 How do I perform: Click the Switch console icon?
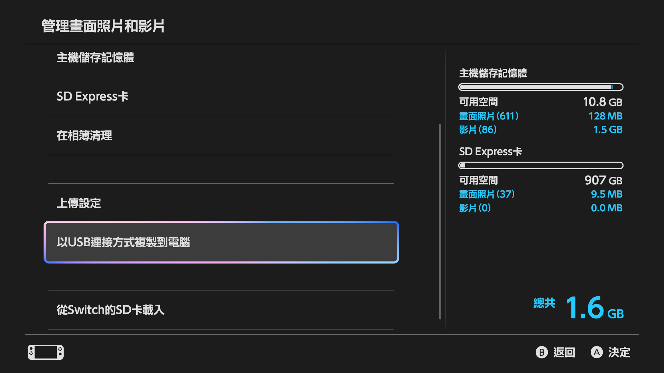(46, 352)
